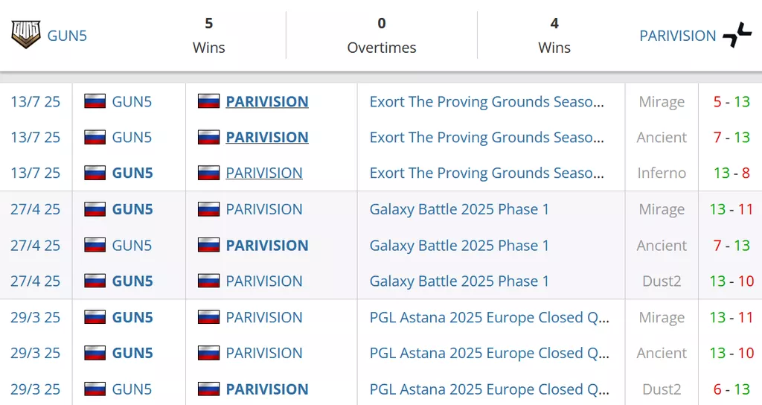
Task: Click GUN5's flag in 27/4 Dust2 row
Action: point(95,281)
